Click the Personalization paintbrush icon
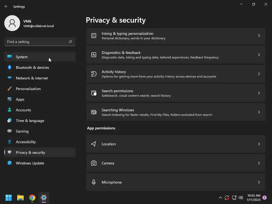Screen dimensions: 272x204 coord(10,89)
